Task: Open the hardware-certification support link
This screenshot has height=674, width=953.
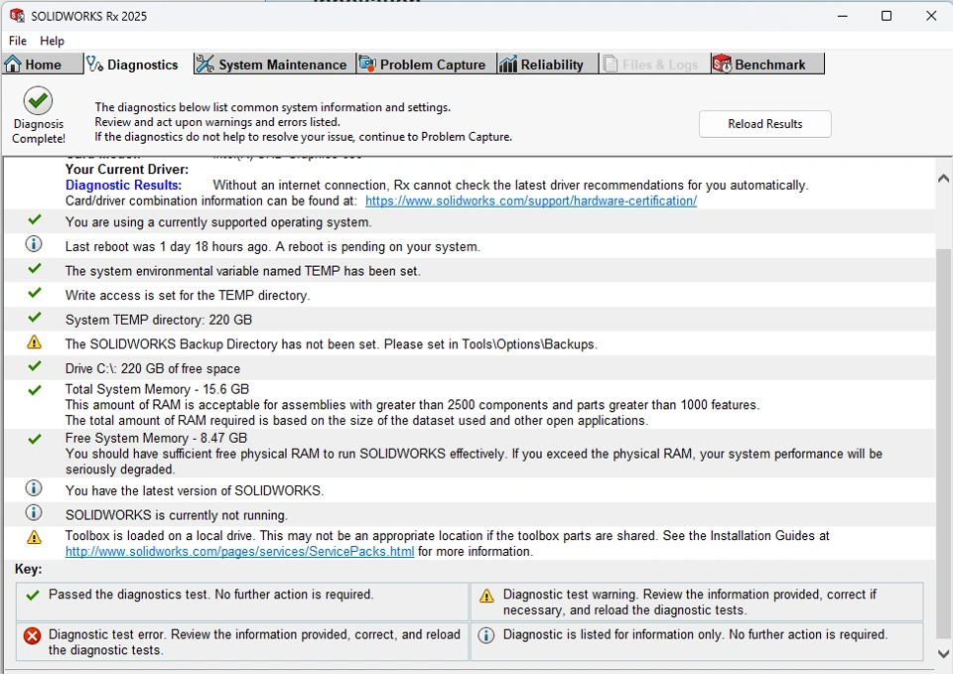Action: click(530, 201)
